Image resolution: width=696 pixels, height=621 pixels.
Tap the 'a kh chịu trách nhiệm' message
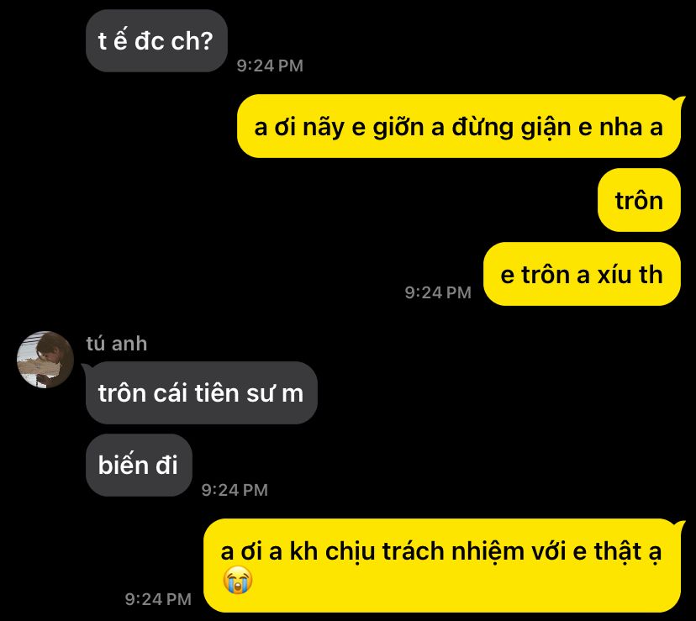click(x=442, y=566)
